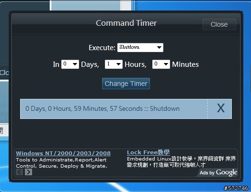The width and height of the screenshot is (251, 192).
Task: Expand the Days dropdown
Action: (x=70, y=64)
